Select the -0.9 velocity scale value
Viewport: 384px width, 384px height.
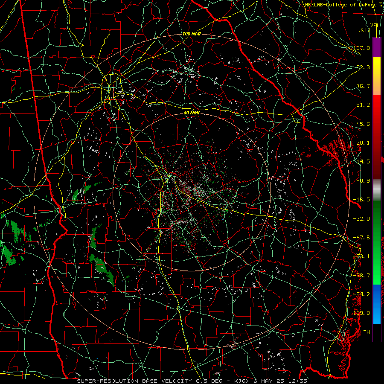(363, 181)
